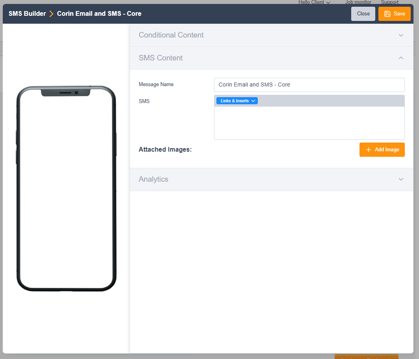Open Job monitor
Screen dimensions: 419x359
[x=358, y=2]
